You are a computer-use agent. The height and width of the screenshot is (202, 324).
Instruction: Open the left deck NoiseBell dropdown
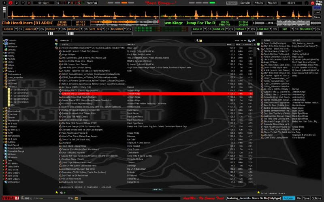pos(125,29)
